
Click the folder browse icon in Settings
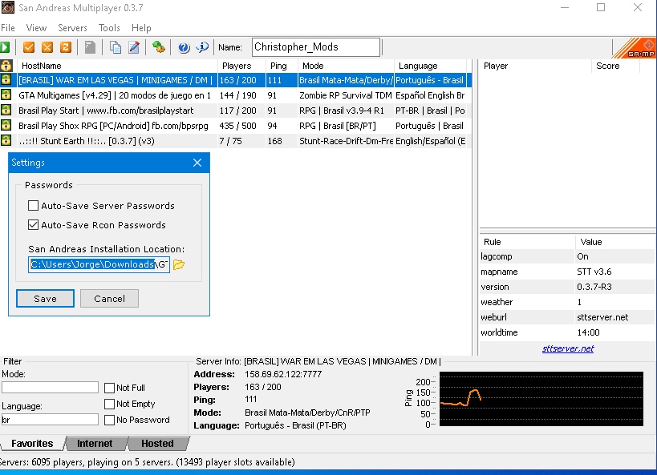coord(179,264)
